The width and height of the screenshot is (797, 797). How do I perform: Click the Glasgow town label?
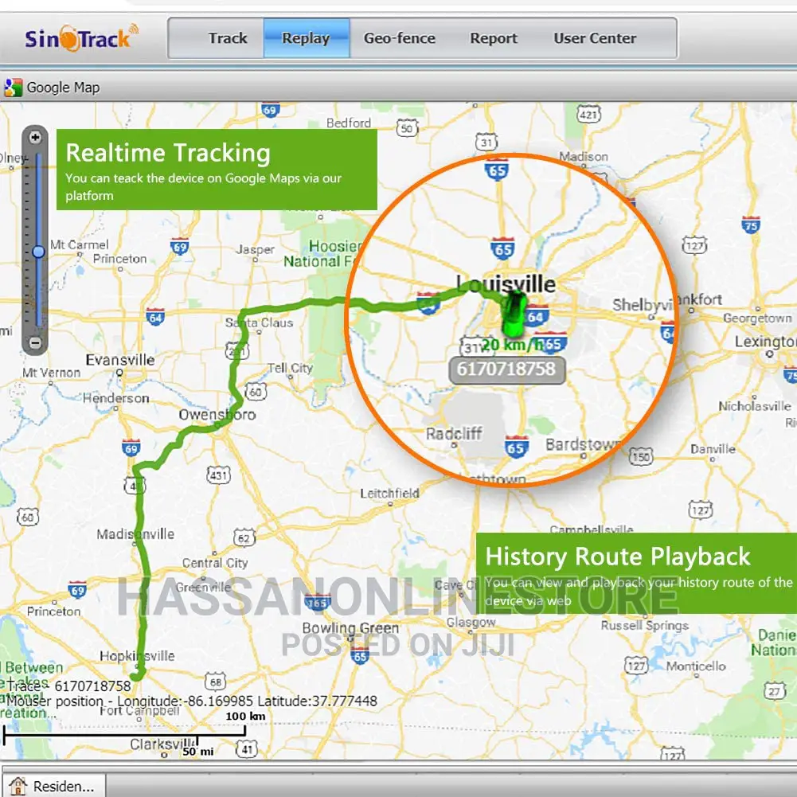tap(471, 622)
